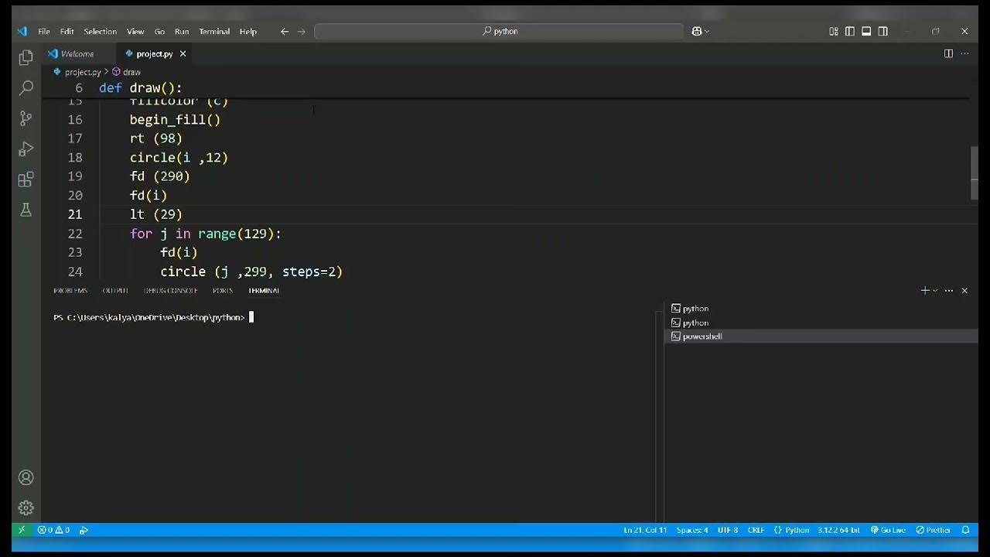Click the terminal prompt input line
The height and width of the screenshot is (557, 990).
coord(155,317)
